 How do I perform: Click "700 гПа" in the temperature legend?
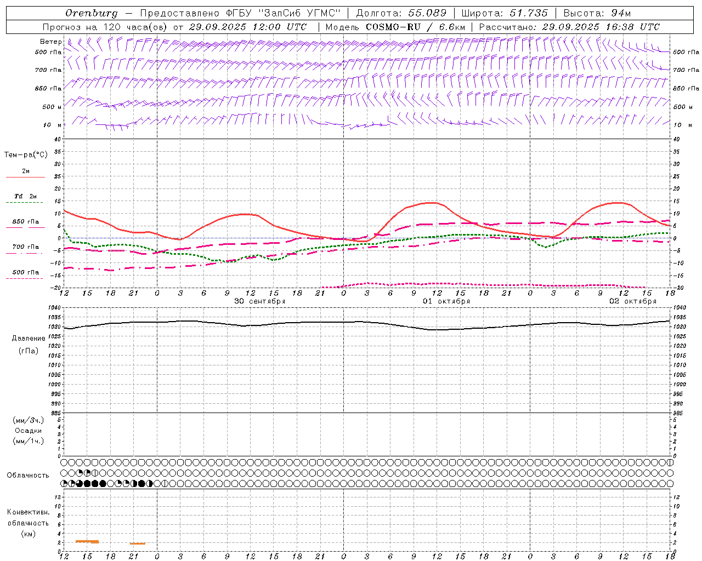point(26,247)
